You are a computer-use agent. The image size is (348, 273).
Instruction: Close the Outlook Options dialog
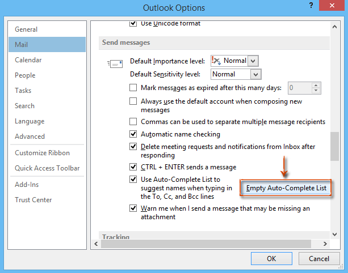tap(332, 5)
